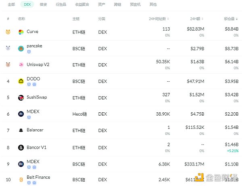Open the 借贷 category tab

coord(43,4)
